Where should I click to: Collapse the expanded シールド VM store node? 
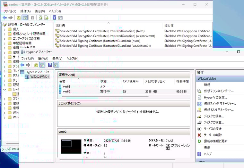4,90
